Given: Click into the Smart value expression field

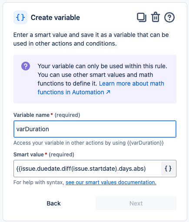Looking at the screenshot, I should point(87,169).
